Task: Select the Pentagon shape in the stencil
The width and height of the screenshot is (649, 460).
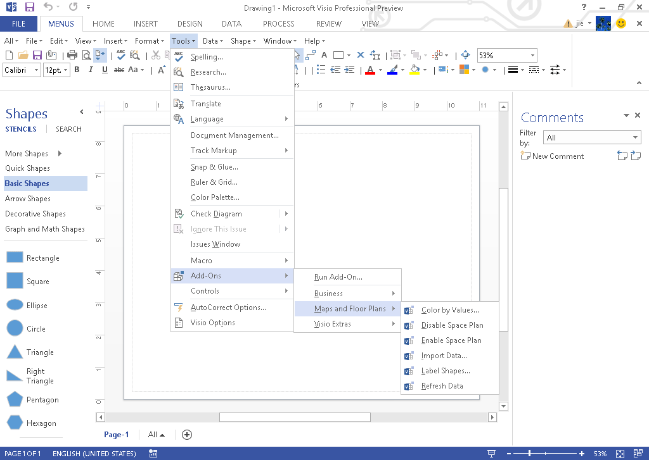Action: [15, 400]
